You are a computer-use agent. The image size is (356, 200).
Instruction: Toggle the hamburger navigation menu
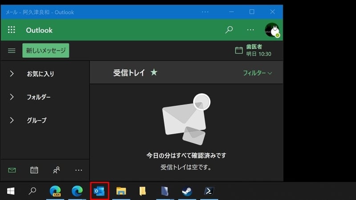click(12, 51)
